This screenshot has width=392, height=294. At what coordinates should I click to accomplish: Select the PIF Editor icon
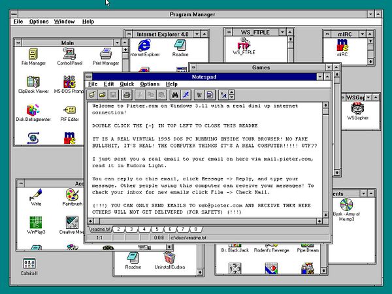(x=69, y=113)
